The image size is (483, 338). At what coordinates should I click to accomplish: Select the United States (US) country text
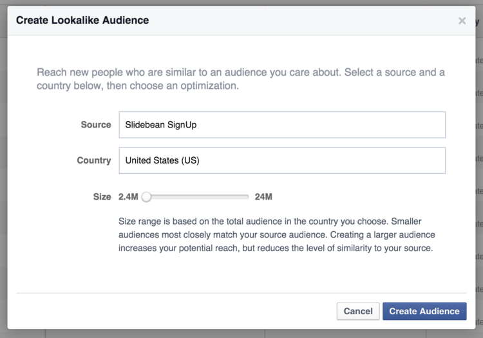[162, 160]
